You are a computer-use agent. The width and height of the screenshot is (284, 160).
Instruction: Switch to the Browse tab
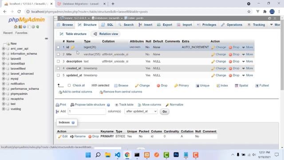click(65, 25)
